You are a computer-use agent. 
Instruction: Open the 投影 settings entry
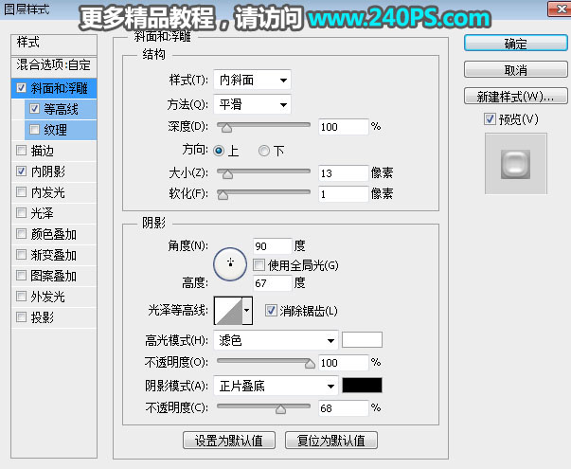point(43,317)
